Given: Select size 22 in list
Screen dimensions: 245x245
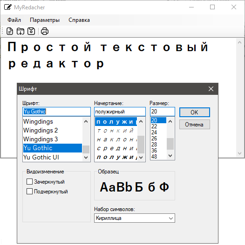Looking at the screenshot, I should (158, 126).
